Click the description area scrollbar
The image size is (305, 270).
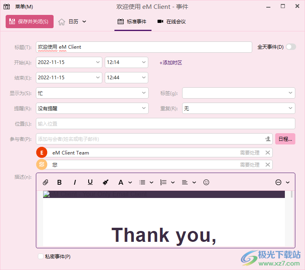coord(292,194)
